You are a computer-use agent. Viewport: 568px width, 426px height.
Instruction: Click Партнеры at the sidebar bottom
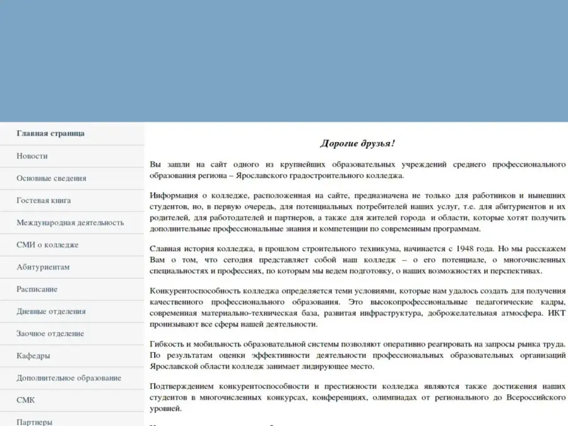[34, 422]
